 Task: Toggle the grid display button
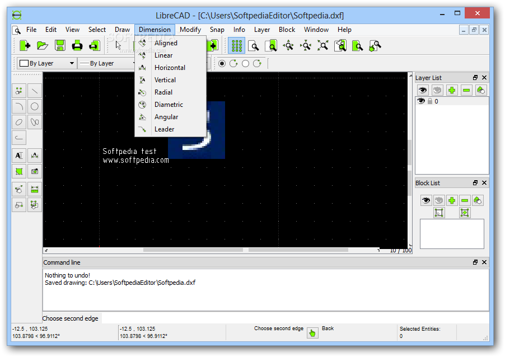tap(236, 46)
